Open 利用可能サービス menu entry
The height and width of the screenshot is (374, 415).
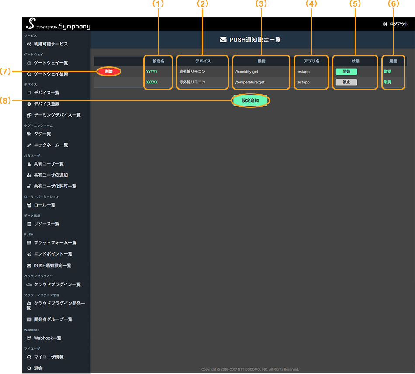[x=51, y=44]
